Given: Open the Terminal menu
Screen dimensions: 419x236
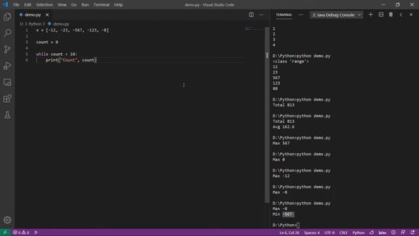Looking at the screenshot, I should [x=101, y=5].
